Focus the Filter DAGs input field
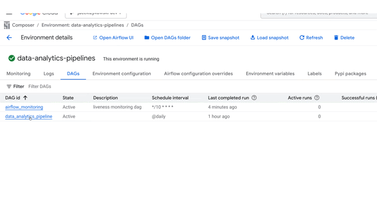Screen dimensions: 377x212 (x=39, y=87)
